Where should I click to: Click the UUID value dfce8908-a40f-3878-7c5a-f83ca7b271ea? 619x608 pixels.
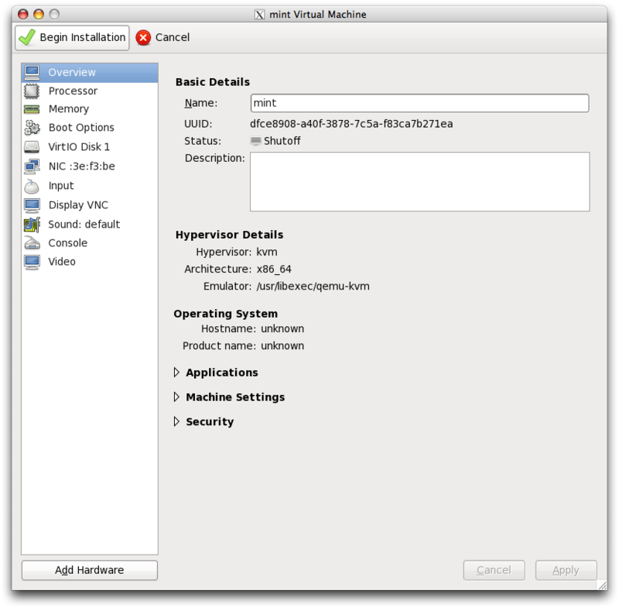351,124
